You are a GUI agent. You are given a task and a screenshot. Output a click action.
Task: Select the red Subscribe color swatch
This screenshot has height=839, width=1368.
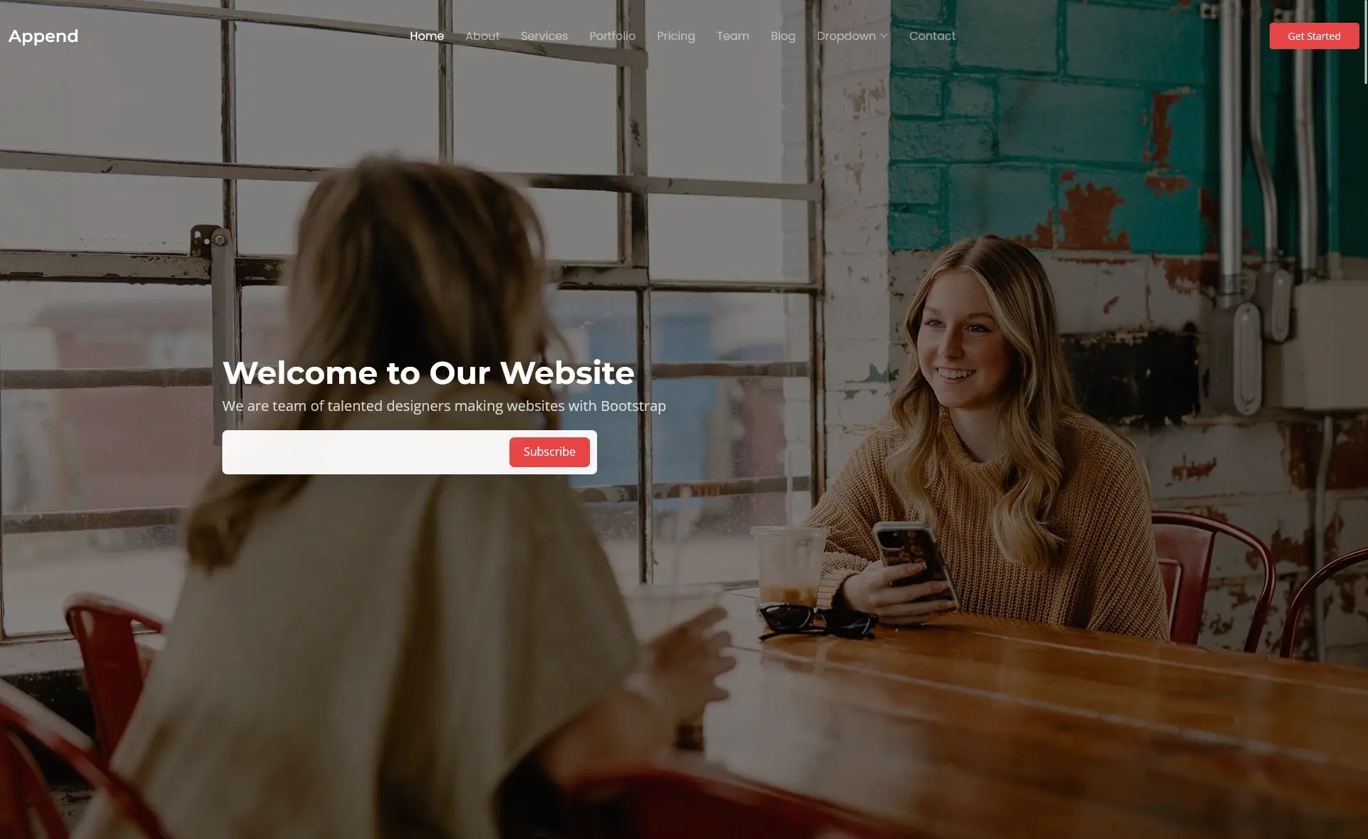[549, 452]
